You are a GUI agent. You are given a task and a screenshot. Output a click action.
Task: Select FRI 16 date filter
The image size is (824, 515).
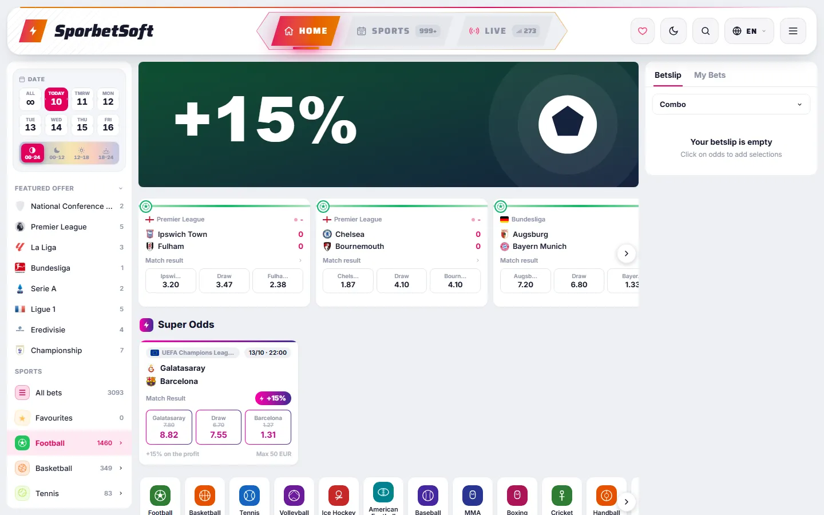tap(108, 125)
